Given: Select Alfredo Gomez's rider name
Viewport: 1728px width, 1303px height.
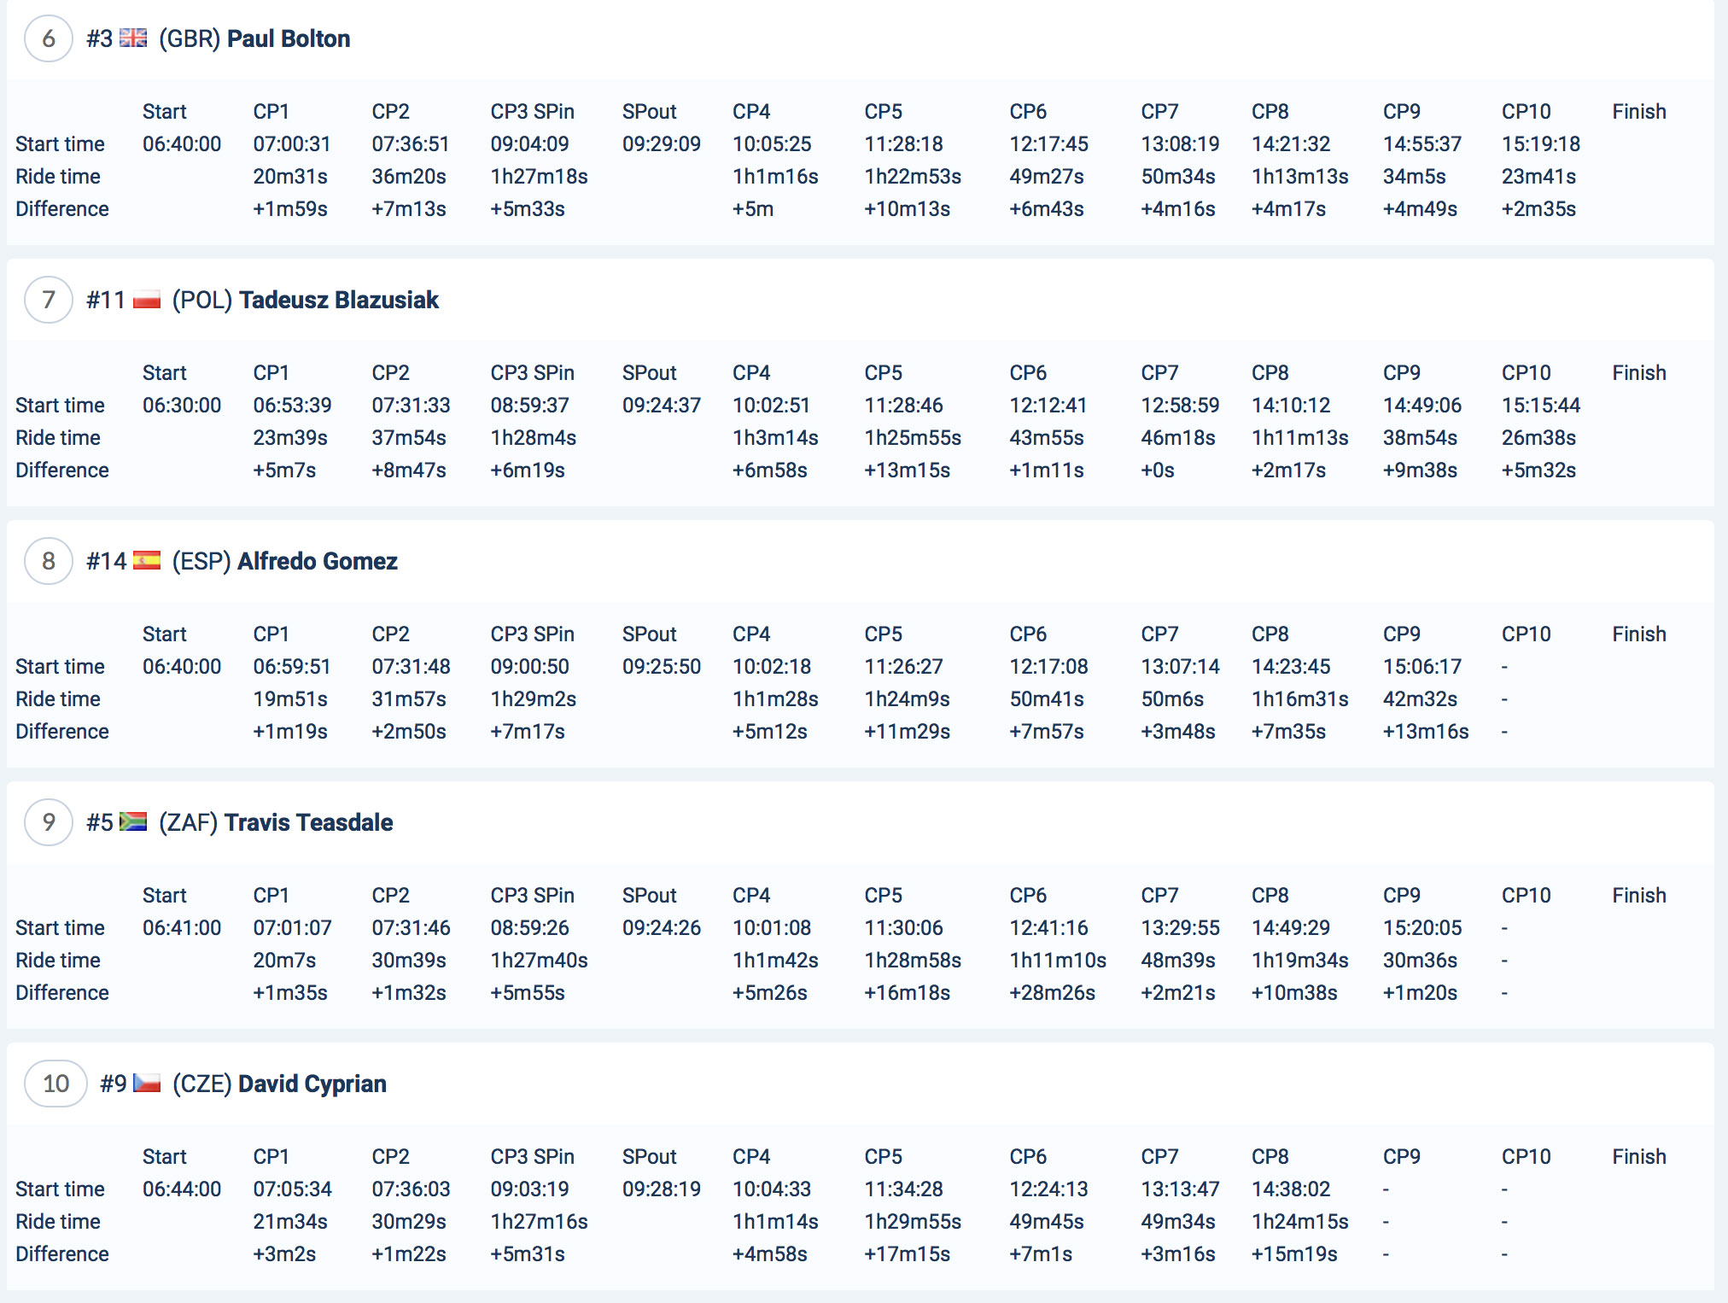Looking at the screenshot, I should [317, 561].
